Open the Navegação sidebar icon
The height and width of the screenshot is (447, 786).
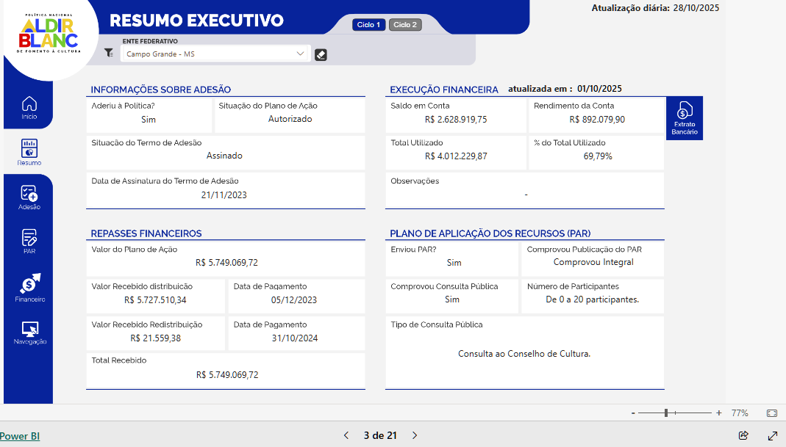tap(29, 332)
